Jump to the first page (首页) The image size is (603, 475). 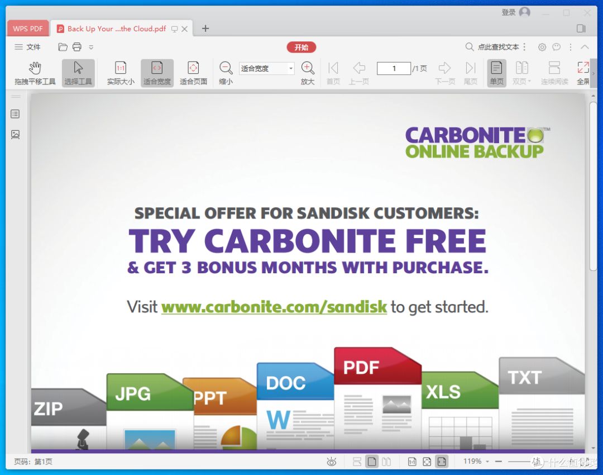click(x=333, y=73)
